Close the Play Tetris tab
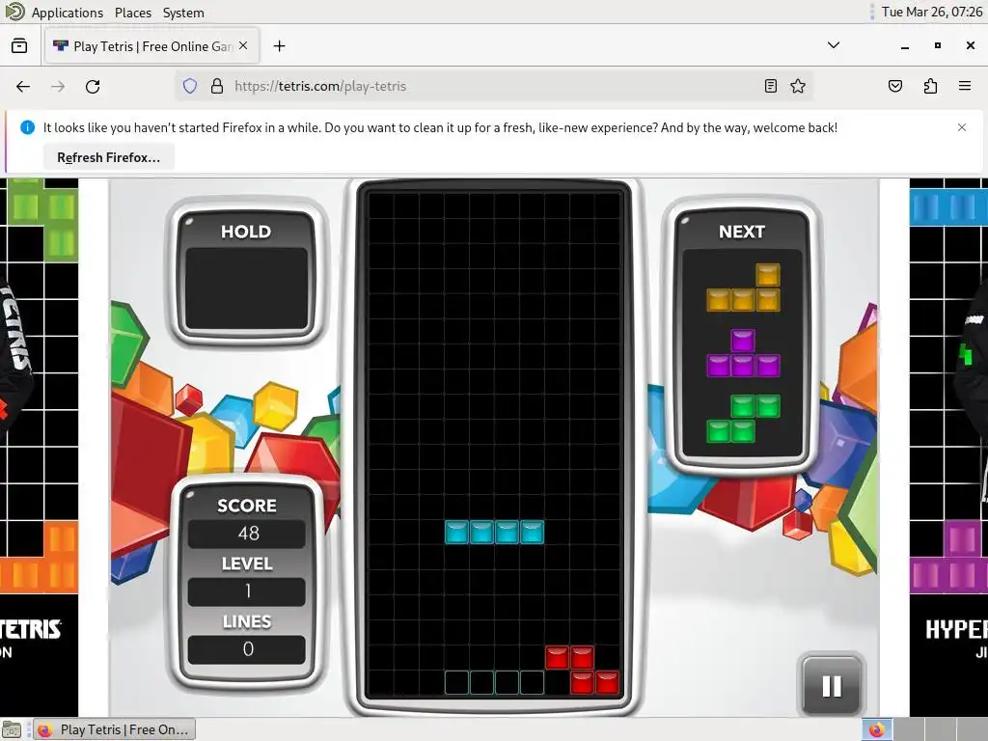The image size is (988, 741). [243, 46]
